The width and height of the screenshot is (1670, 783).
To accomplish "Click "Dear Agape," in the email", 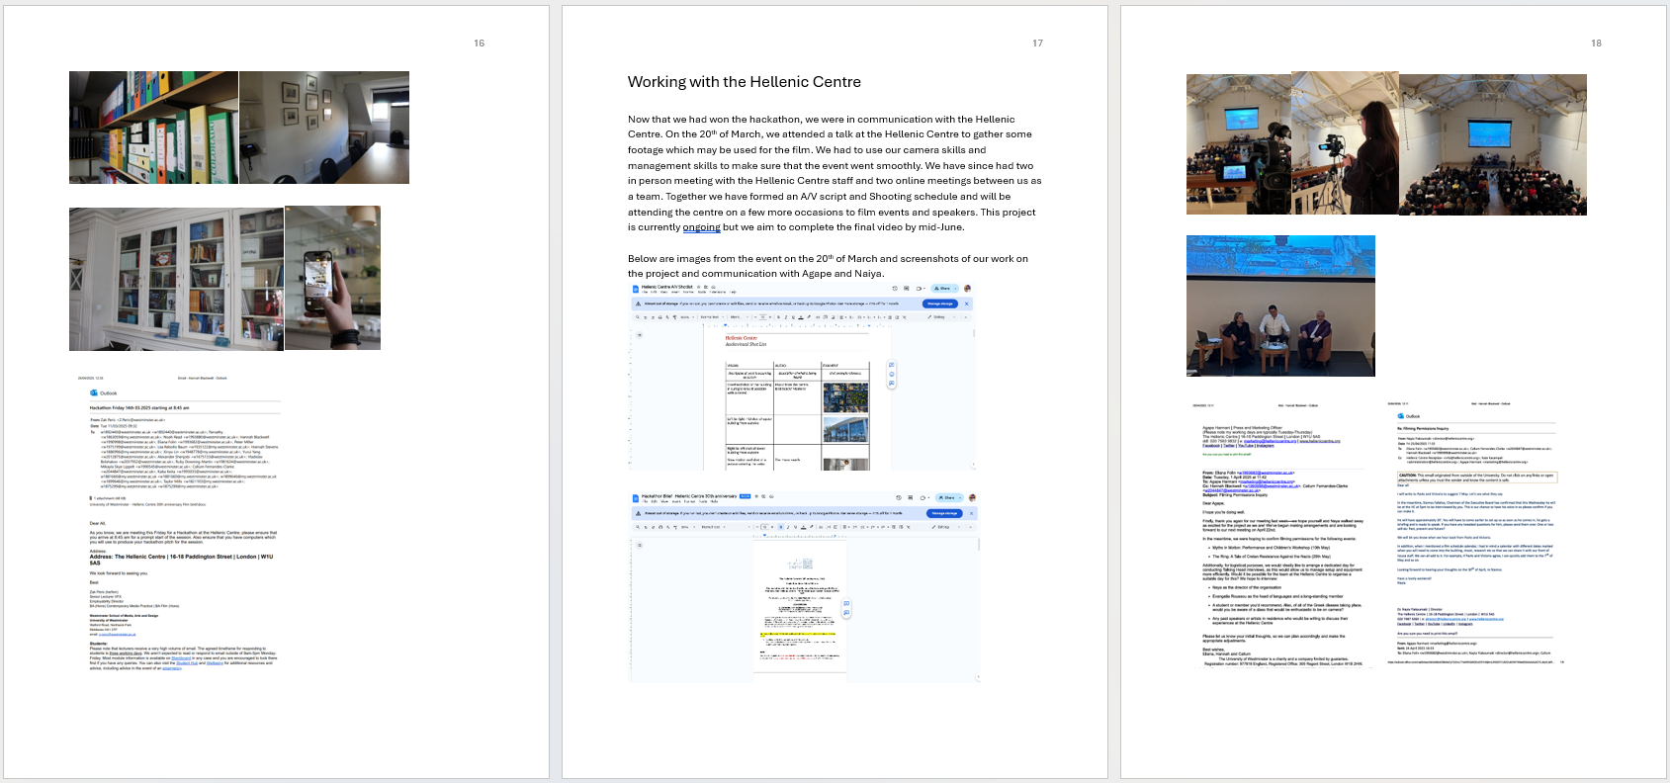I will 1213,503.
